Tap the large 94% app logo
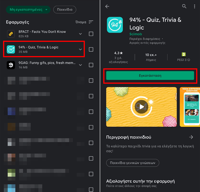 tap(115, 25)
